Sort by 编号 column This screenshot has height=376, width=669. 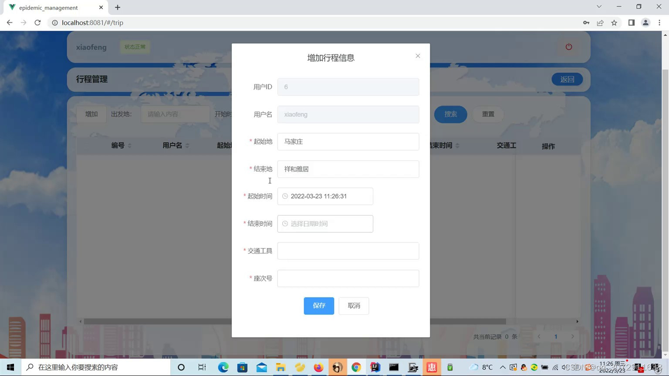tap(129, 145)
